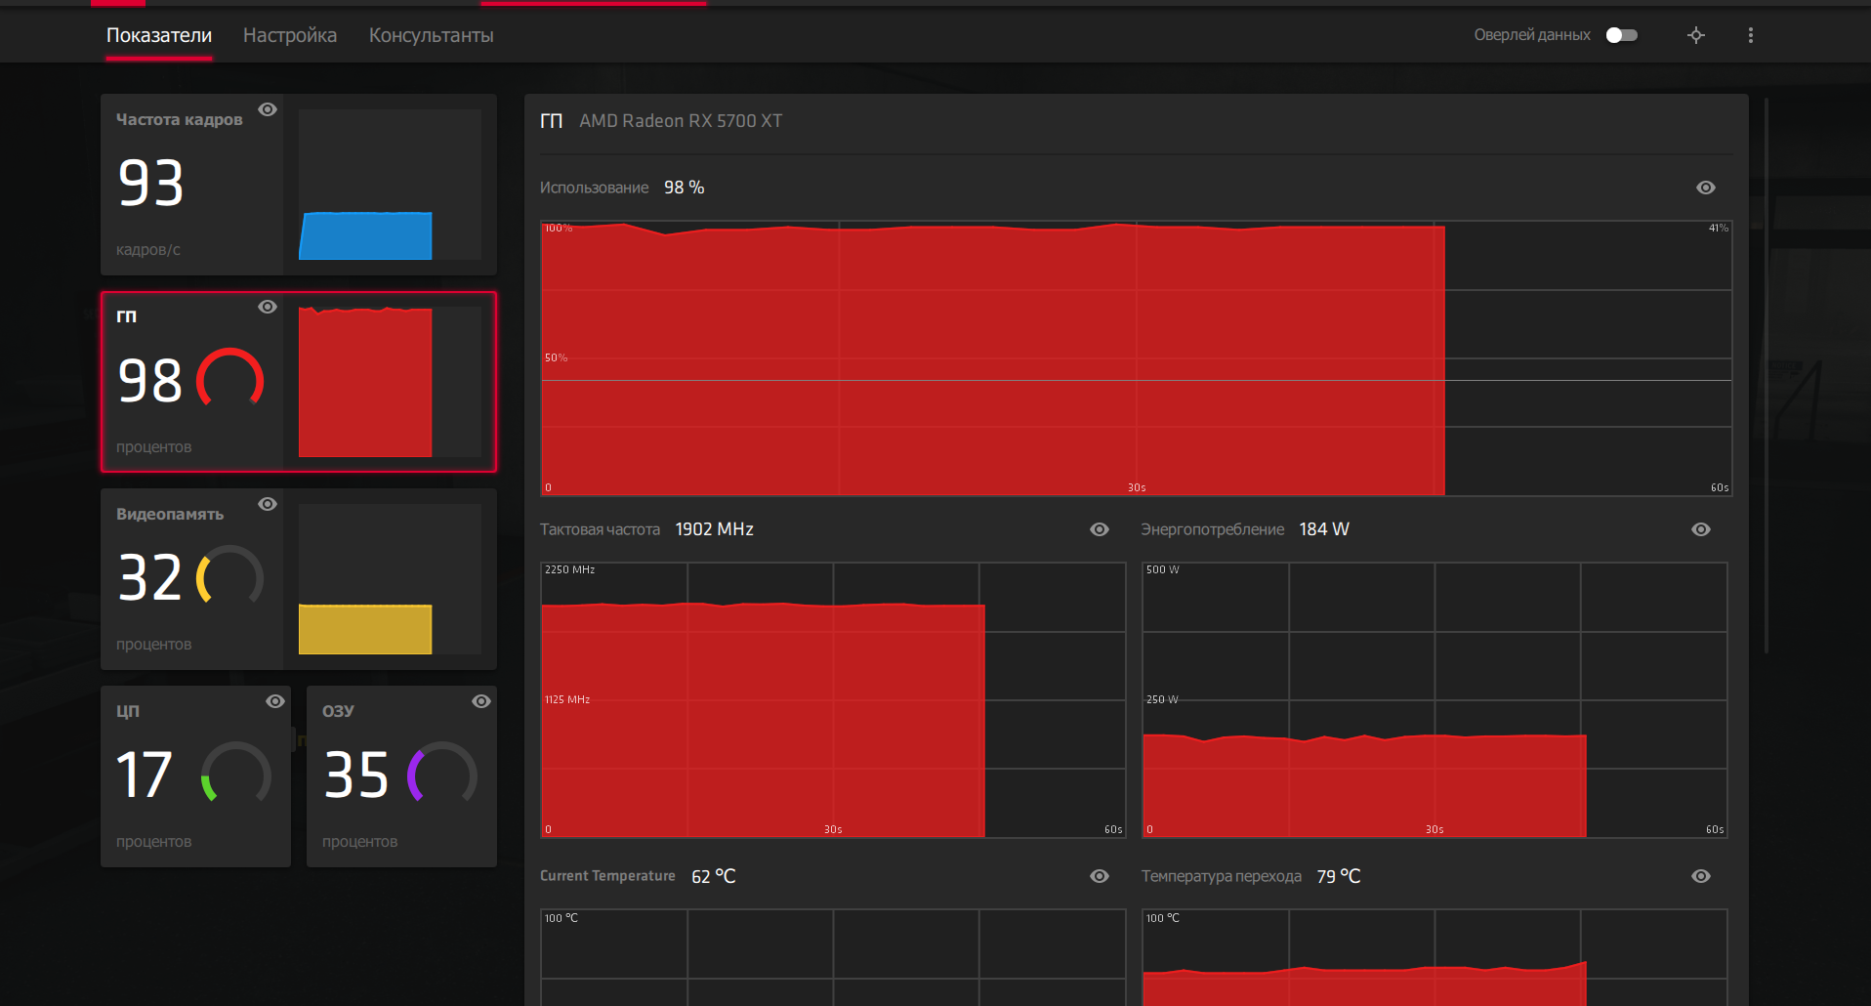The height and width of the screenshot is (1006, 1871).
Task: Toggle eye visibility on ЦП card
Action: pos(275,701)
